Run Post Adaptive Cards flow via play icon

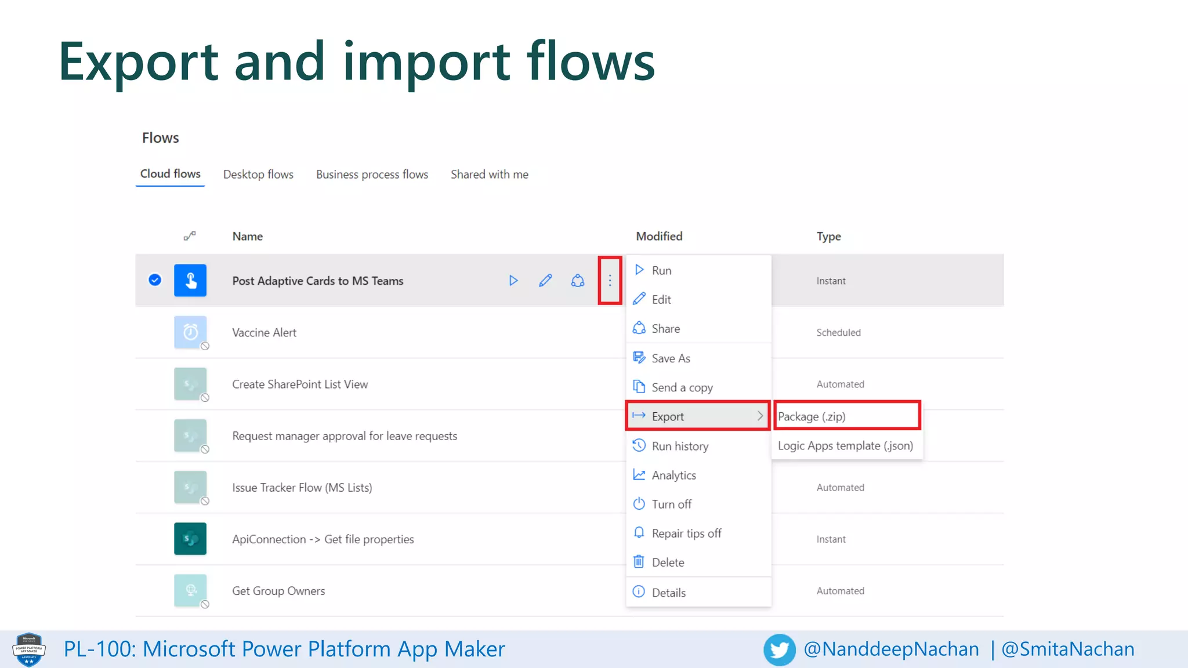point(513,281)
